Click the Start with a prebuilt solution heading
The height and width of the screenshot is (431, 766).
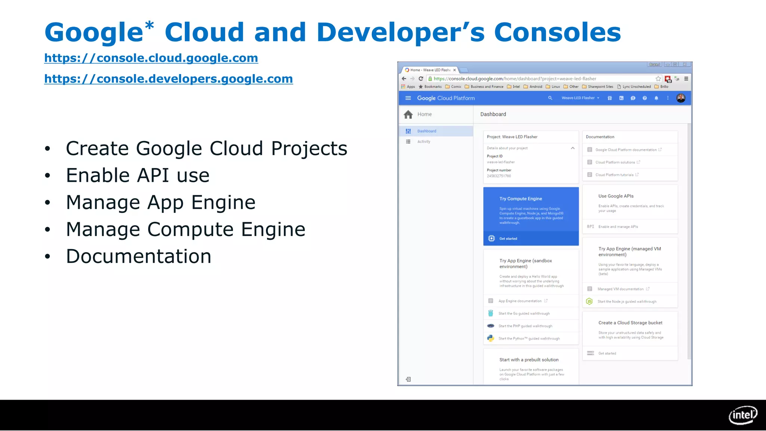529,360
